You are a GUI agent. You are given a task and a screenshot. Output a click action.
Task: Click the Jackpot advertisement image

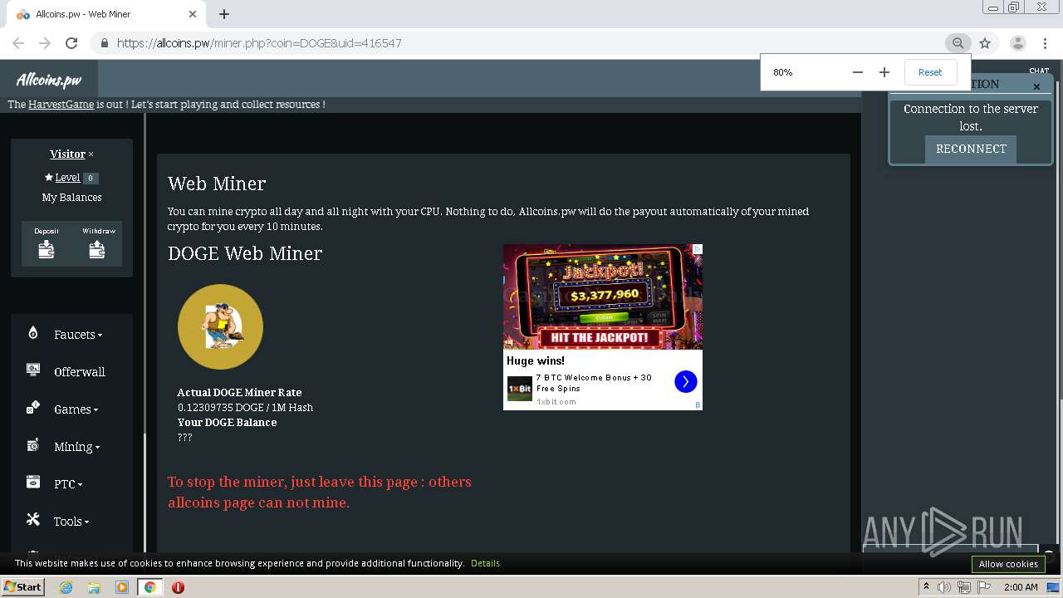click(x=603, y=297)
